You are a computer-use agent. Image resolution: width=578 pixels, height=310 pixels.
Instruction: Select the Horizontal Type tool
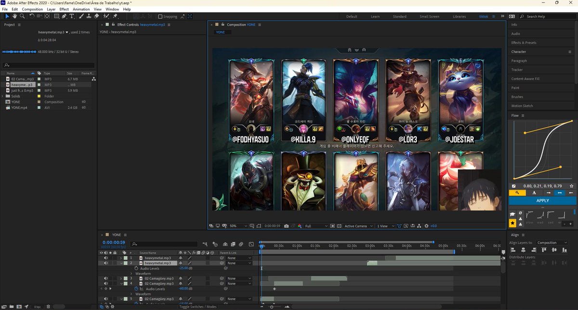(72, 16)
